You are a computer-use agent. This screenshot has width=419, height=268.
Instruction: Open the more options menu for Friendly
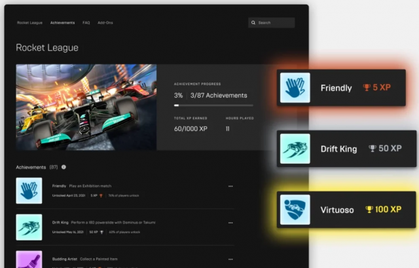pos(230,186)
